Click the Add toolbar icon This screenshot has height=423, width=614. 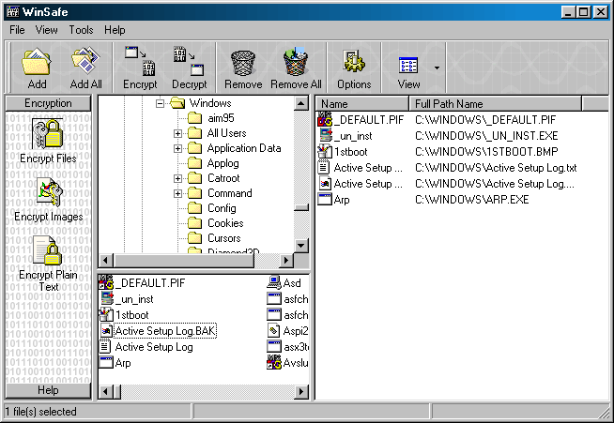(37, 68)
